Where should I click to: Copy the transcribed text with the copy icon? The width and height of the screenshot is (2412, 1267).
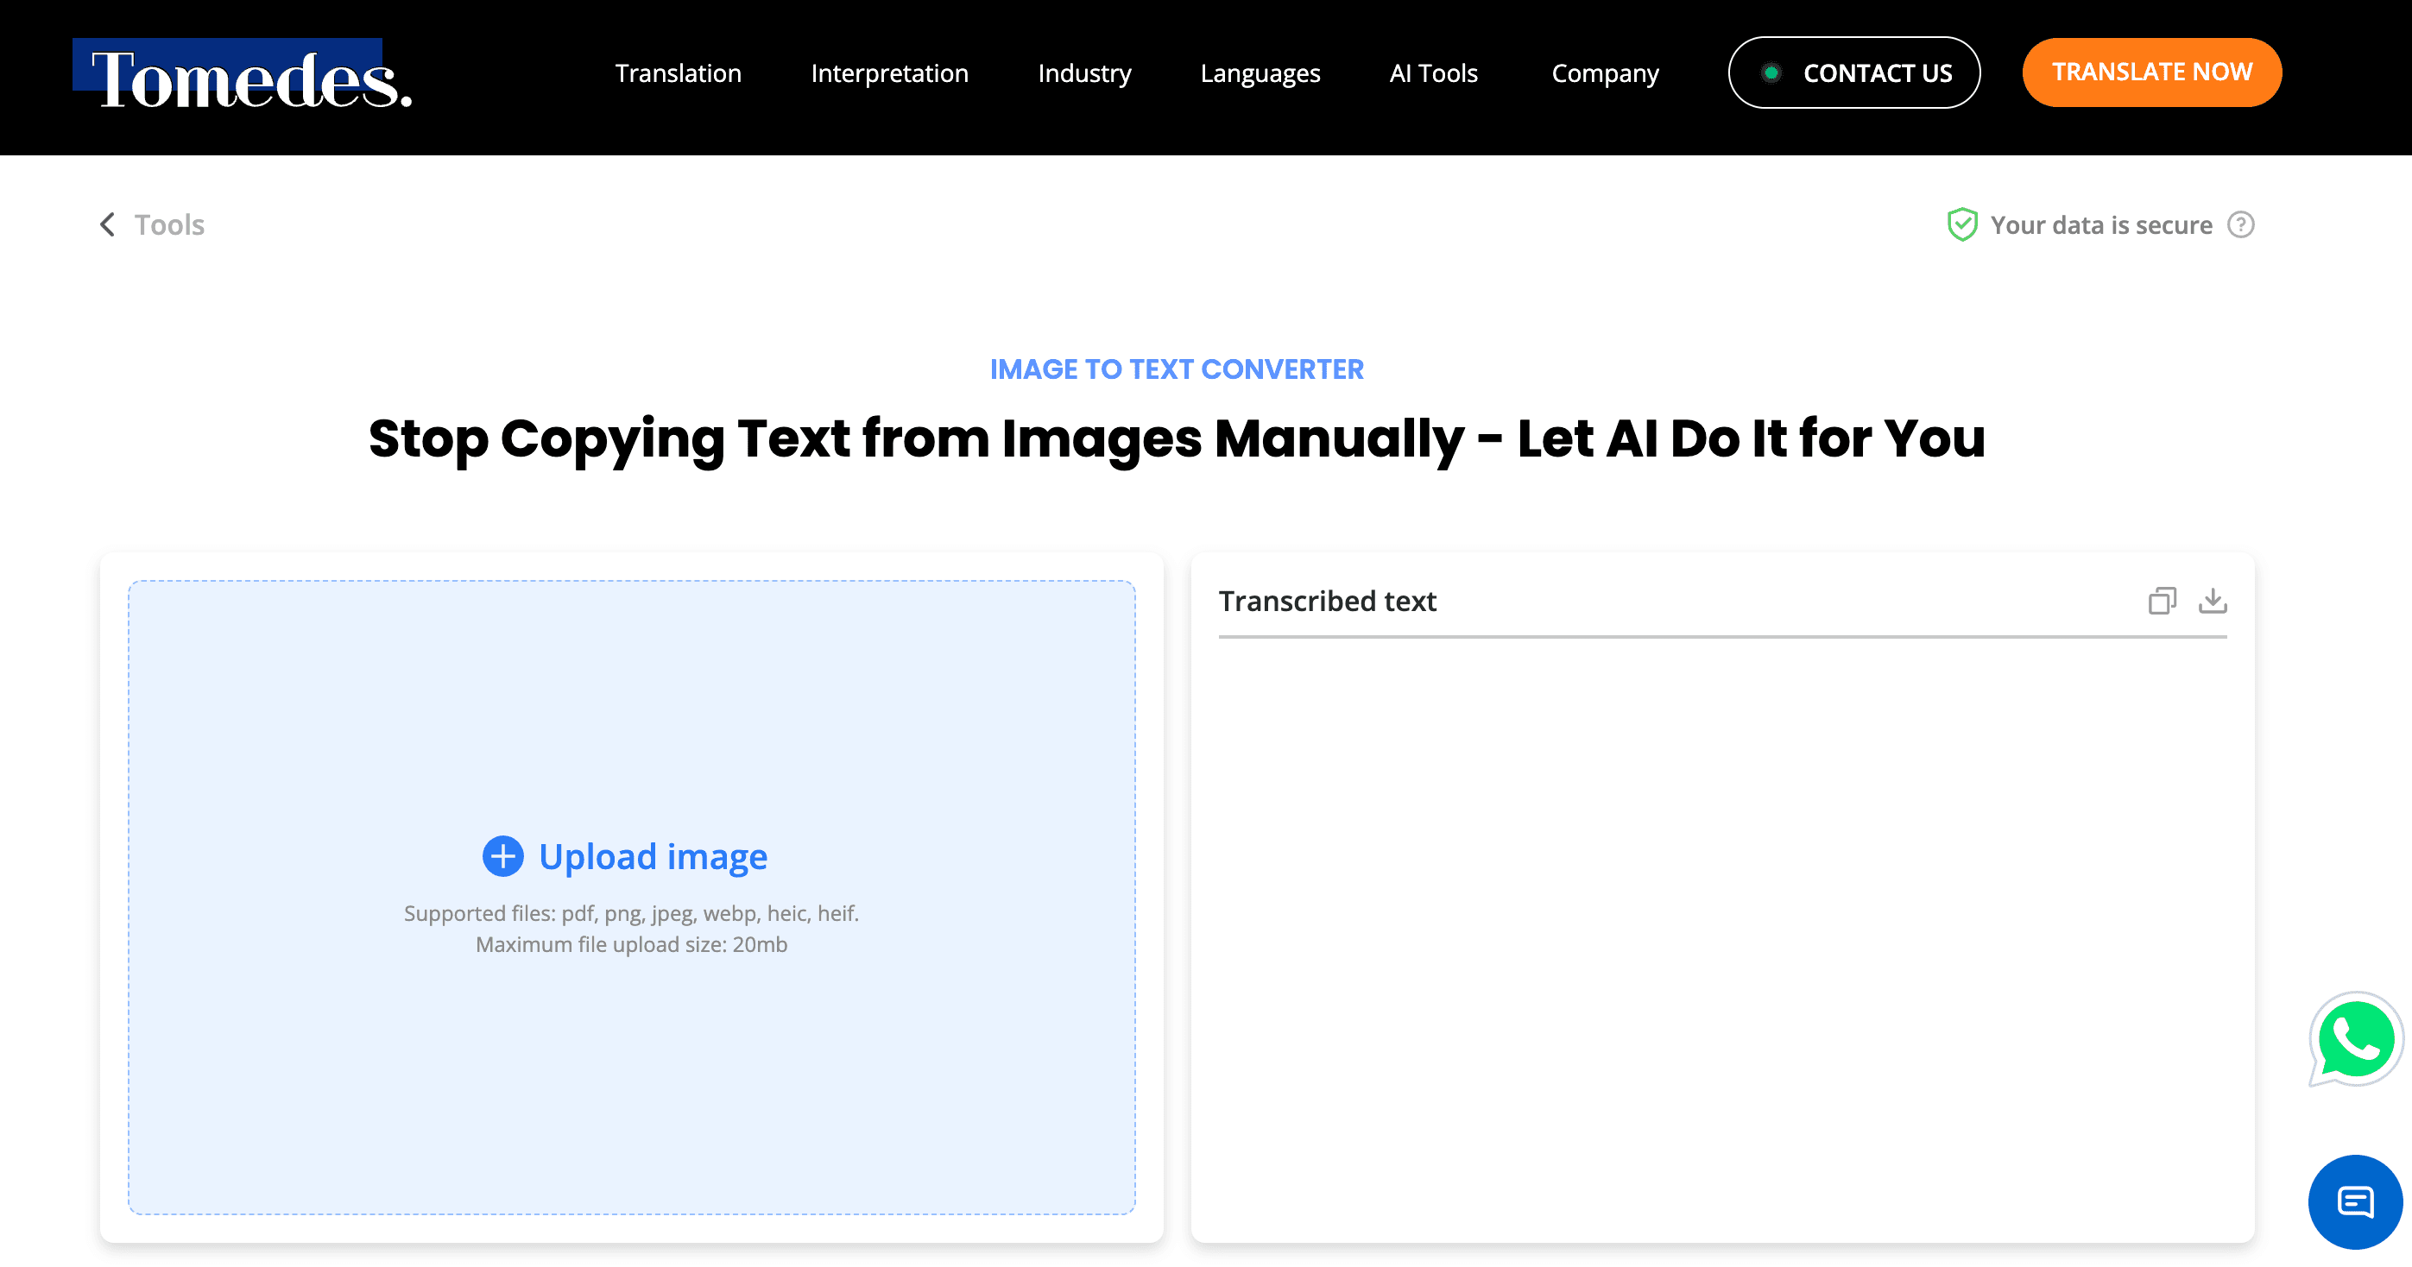click(x=2162, y=600)
